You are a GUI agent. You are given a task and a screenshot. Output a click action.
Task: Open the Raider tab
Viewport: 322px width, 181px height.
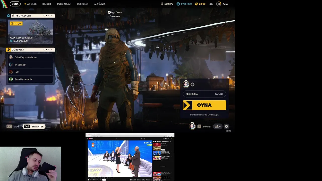[x=47, y=4]
